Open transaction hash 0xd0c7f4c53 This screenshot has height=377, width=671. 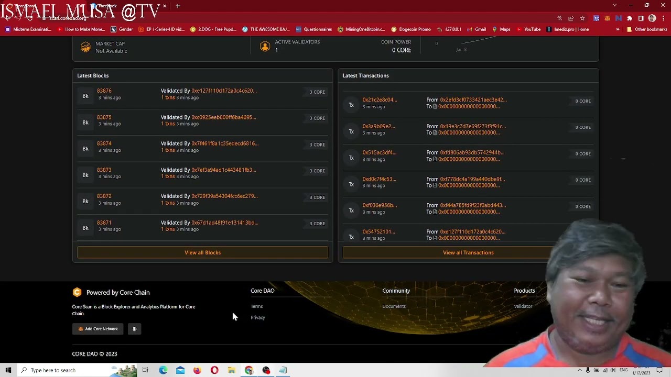click(380, 179)
